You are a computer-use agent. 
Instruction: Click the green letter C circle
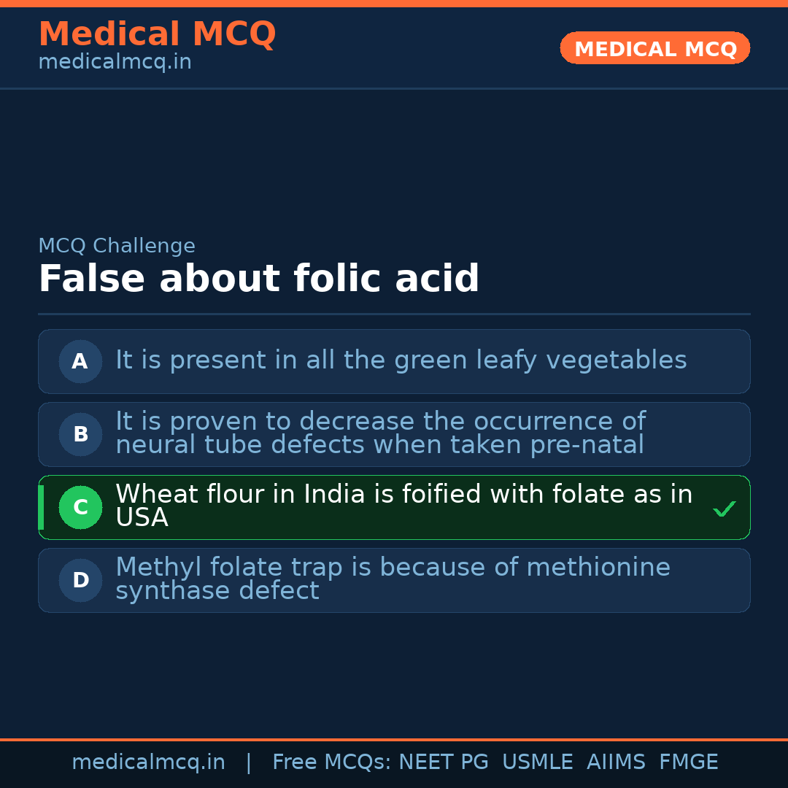tap(80, 507)
